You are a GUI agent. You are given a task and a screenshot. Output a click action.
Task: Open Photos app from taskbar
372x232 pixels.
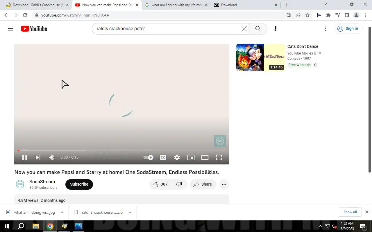pos(78,226)
